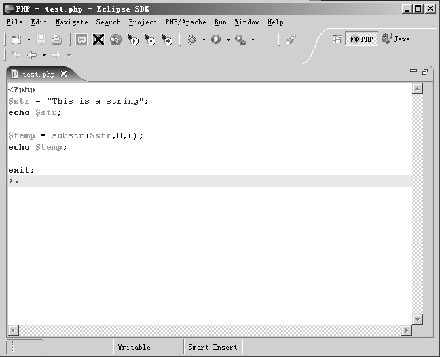Click the Open Perspective icon

[x=337, y=39]
